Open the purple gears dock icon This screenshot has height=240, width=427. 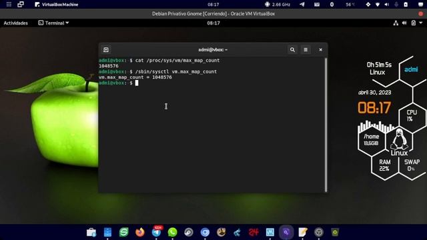[286, 233]
